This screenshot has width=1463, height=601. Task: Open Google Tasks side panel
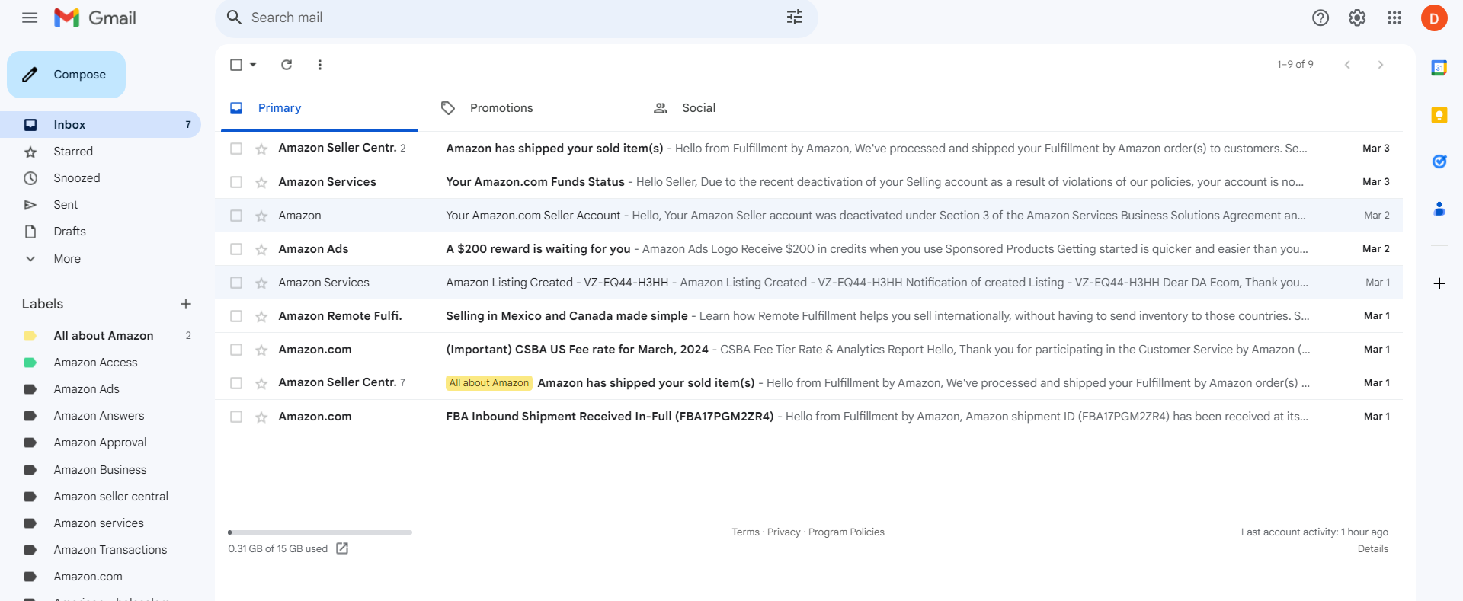(x=1439, y=161)
